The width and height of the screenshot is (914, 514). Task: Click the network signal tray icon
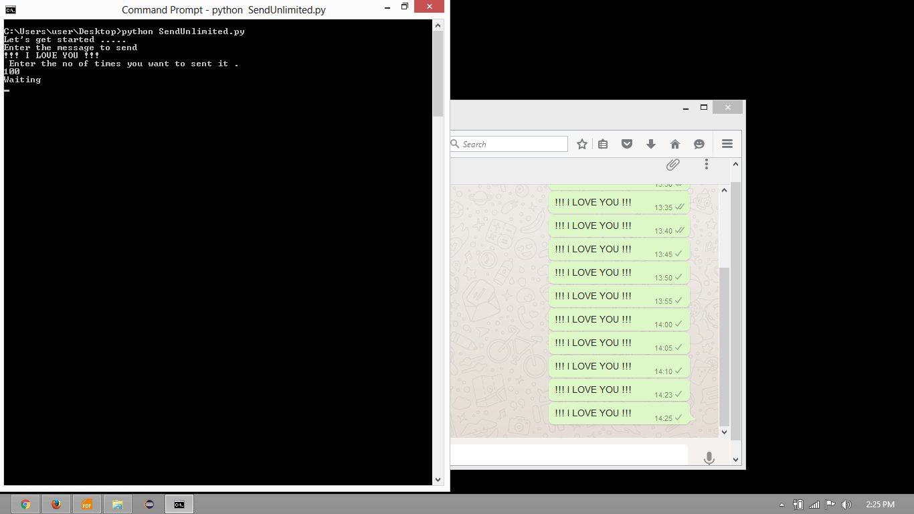814,505
